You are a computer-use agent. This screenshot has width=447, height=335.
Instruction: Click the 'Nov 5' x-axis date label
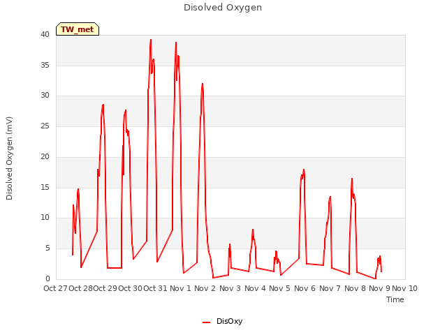tap(279, 288)
